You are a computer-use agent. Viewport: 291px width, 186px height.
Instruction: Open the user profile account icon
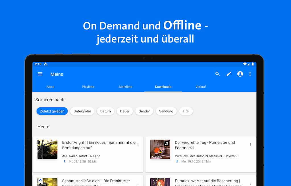(240, 74)
